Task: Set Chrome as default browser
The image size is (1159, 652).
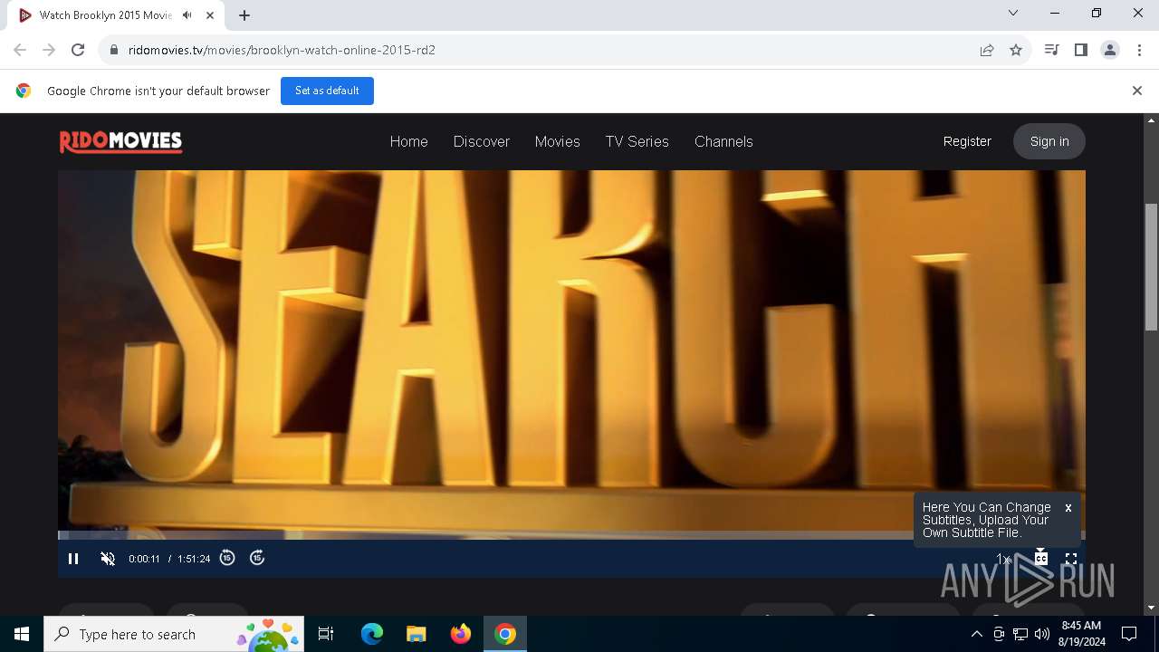Action: [327, 91]
